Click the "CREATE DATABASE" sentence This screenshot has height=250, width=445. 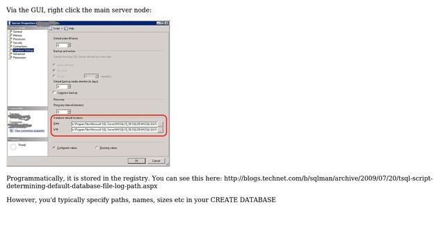click(141, 200)
